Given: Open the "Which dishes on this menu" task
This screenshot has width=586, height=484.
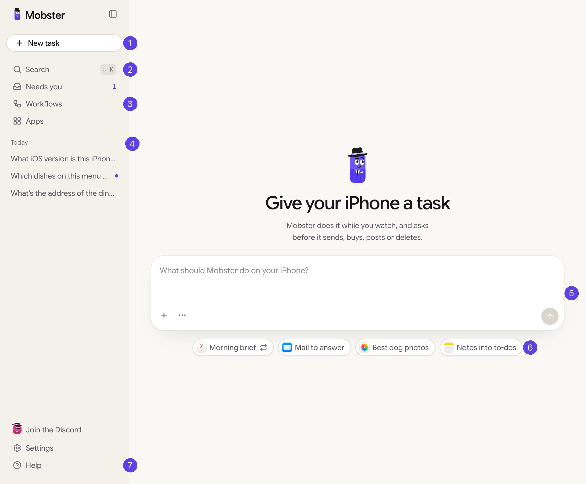Looking at the screenshot, I should click(64, 176).
